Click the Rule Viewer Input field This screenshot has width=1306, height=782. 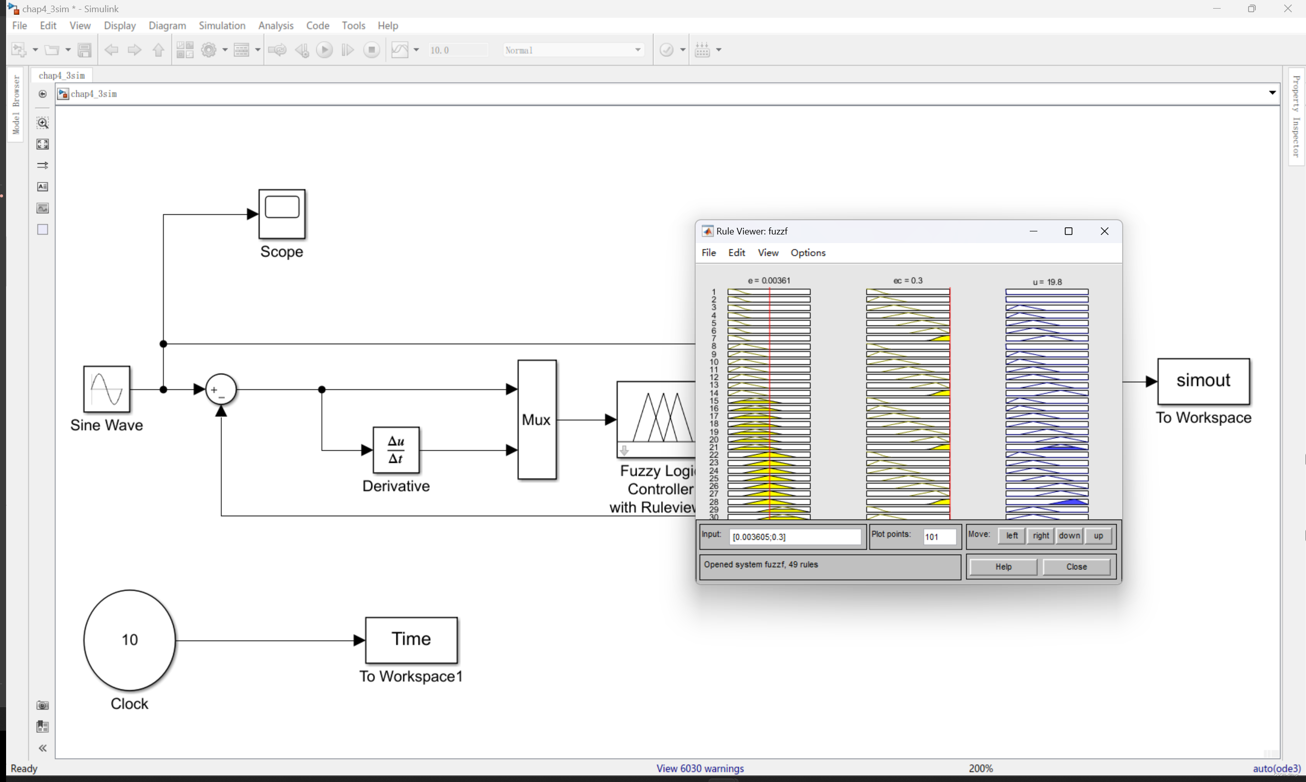pyautogui.click(x=795, y=536)
